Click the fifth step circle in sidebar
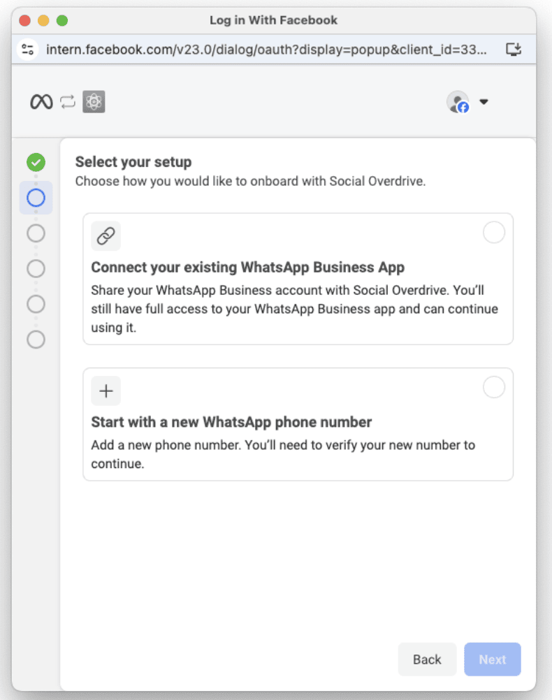 [x=36, y=304]
